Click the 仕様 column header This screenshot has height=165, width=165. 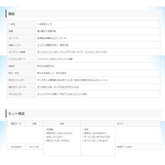[x=34, y=124]
